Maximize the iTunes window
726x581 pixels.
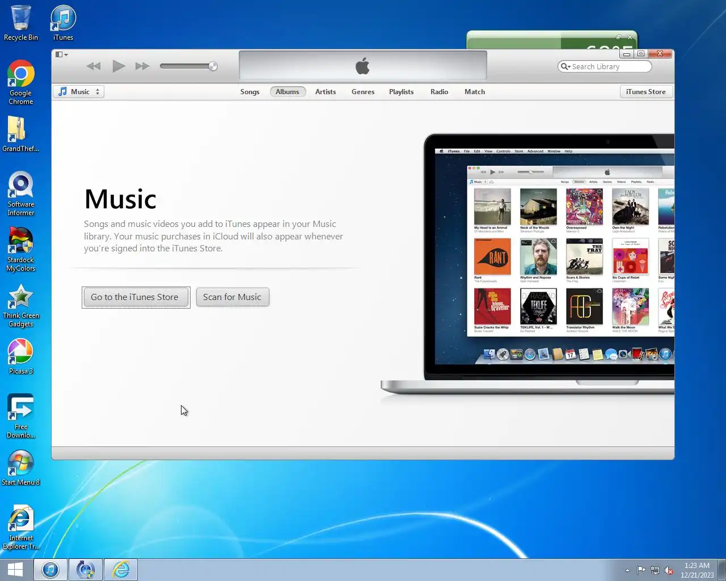coord(641,54)
